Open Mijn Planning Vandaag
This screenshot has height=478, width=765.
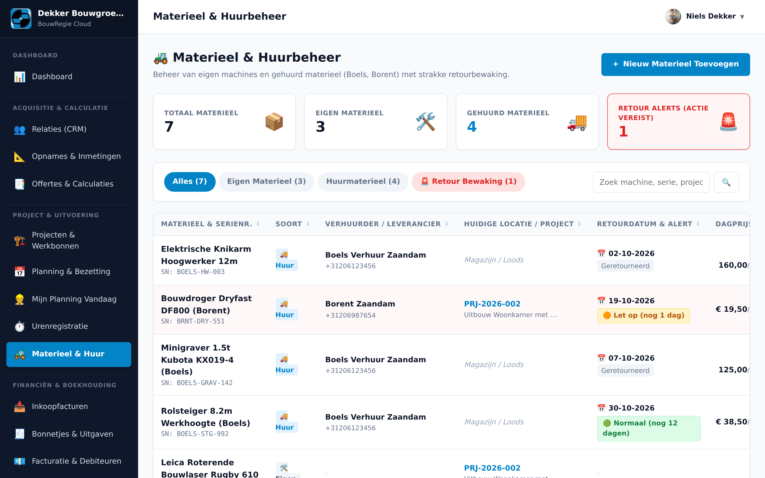point(69,299)
